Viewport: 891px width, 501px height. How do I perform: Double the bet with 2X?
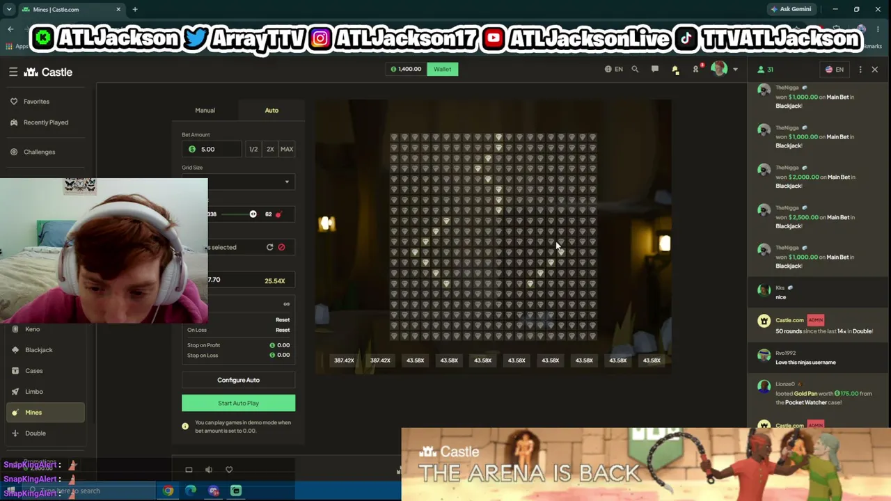tap(270, 149)
